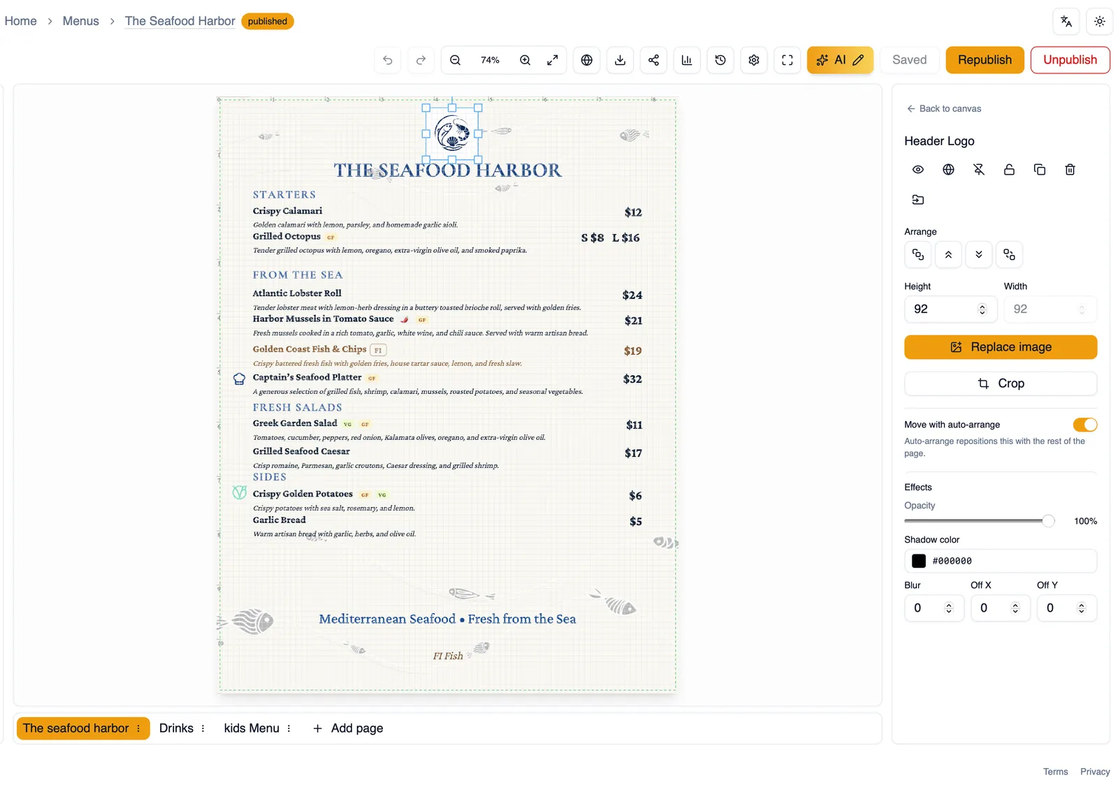Screen dimensions: 1118x787
Task: Move element forward one layer
Action: (948, 255)
